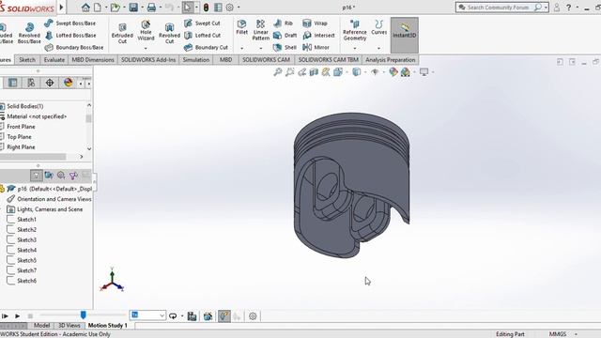Image resolution: width=601 pixels, height=338 pixels.
Task: Open the SOLIDWORKS CAM tab
Action: click(x=266, y=60)
